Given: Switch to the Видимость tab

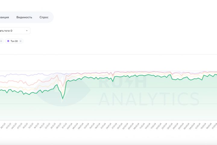Looking at the screenshot, I should [x=24, y=17].
